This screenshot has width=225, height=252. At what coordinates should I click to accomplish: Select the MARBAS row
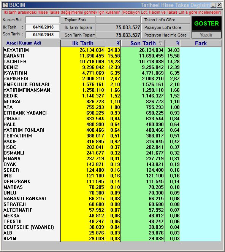[112, 187]
